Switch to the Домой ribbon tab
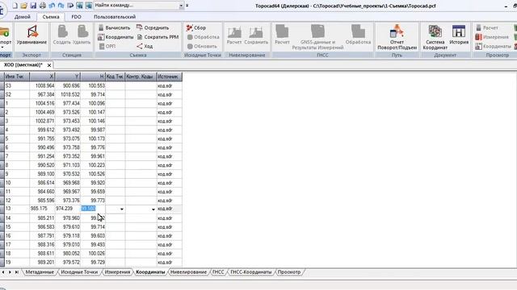Viewport: 517px width, 290px height. point(23,17)
